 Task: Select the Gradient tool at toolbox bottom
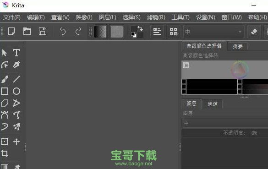tap(5, 167)
